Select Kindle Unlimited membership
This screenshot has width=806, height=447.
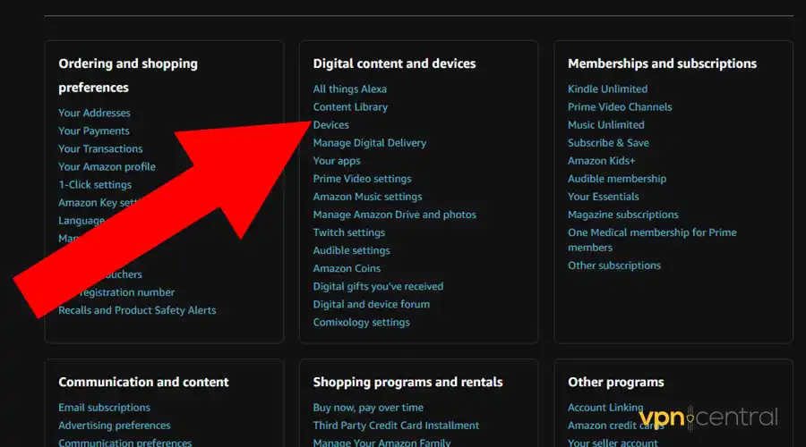click(x=607, y=89)
